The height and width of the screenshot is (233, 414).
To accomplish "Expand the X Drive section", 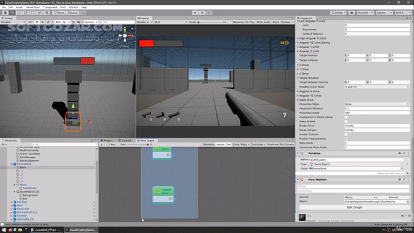I will pyautogui.click(x=298, y=65).
